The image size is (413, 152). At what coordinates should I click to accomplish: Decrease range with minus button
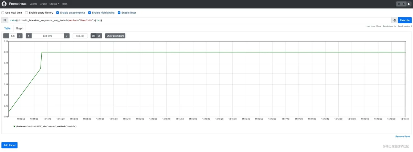6,36
